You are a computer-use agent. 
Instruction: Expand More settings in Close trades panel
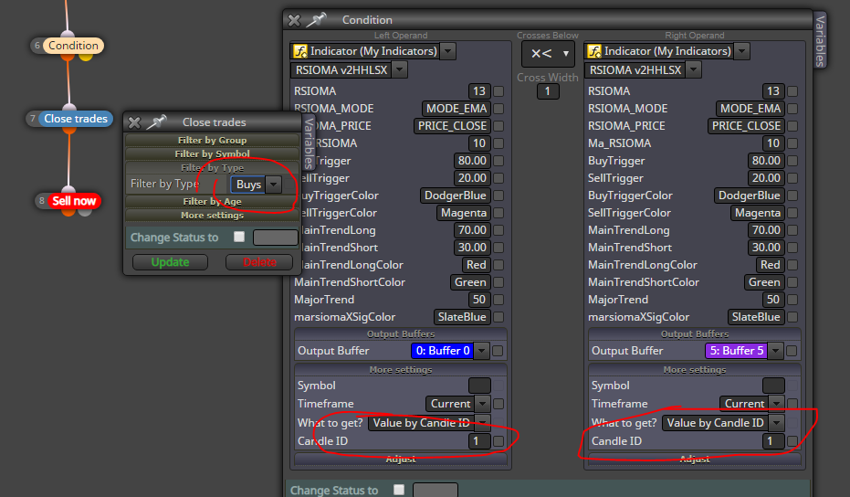pyautogui.click(x=212, y=216)
